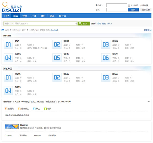Collapse the online members section
Image resolution: width=153 pixels, height=143 pixels.
point(149,102)
